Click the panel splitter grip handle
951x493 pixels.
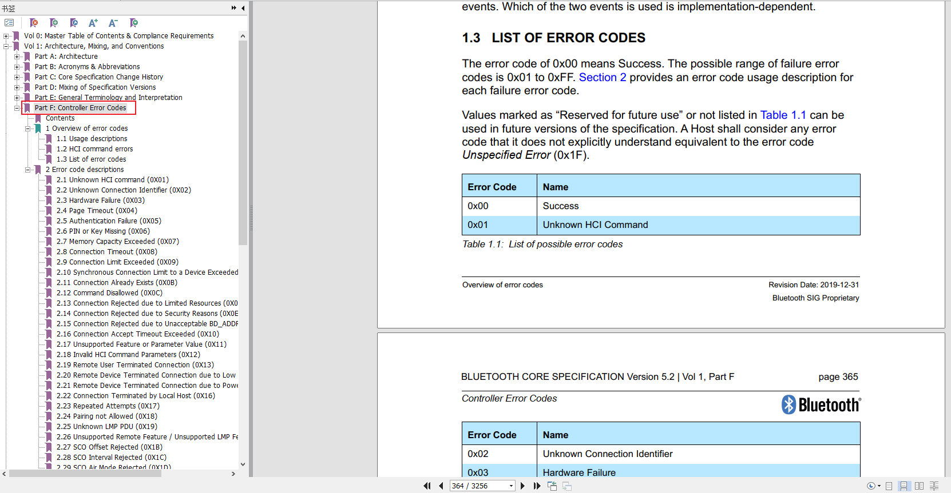coord(251,217)
